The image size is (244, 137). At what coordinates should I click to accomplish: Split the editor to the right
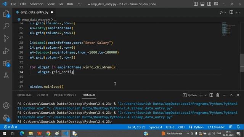pos(231,12)
